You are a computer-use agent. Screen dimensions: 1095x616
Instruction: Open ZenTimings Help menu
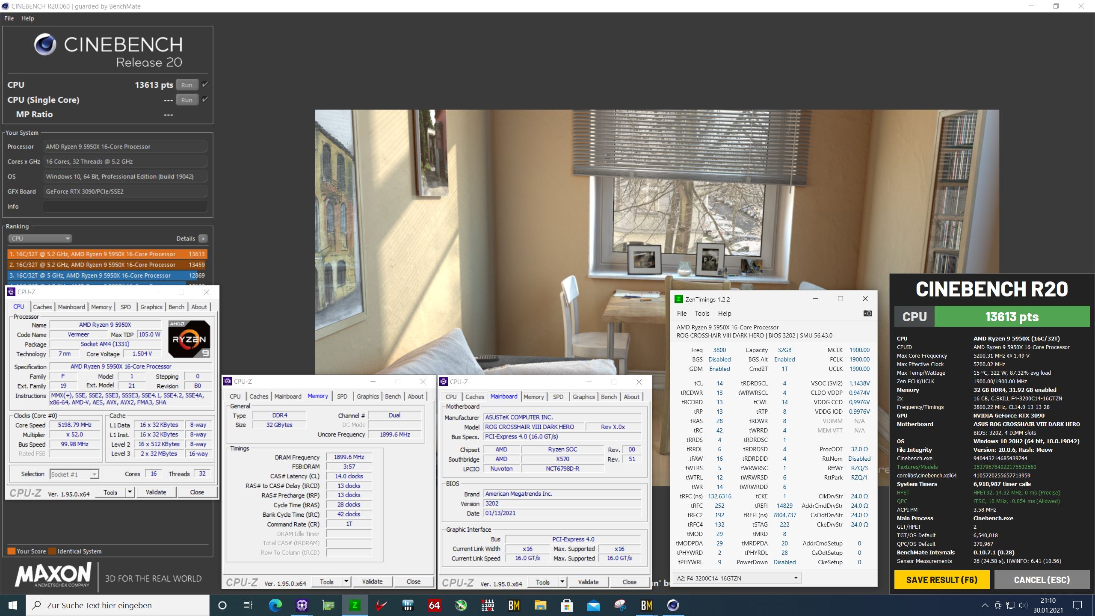[725, 314]
